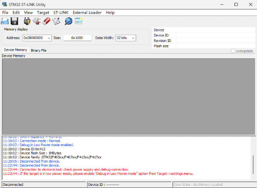Open the File menu

[x=5, y=13]
